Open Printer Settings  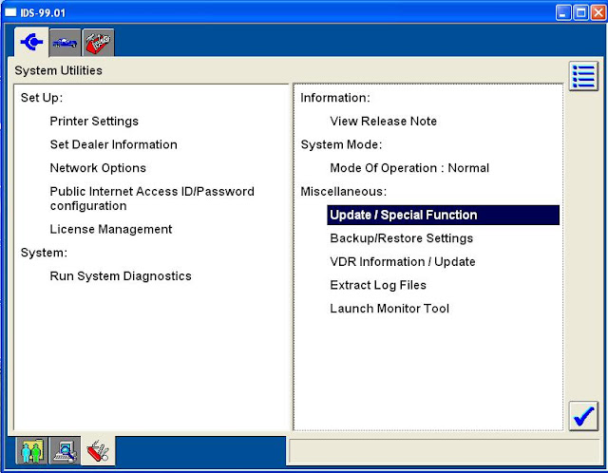[94, 122]
